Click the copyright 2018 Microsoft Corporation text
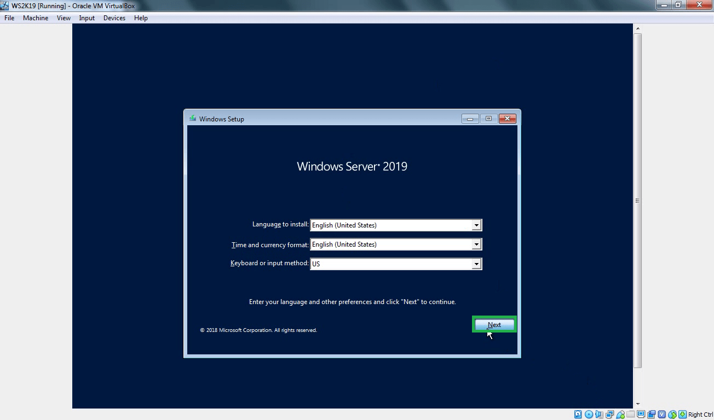Viewport: 714px width, 420px height. (x=258, y=330)
